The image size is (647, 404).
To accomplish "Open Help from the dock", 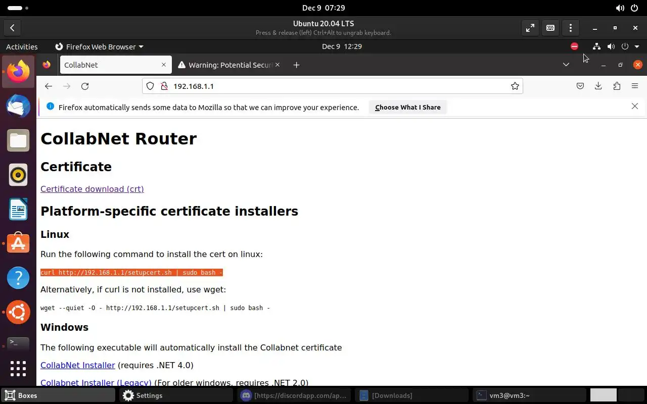I will coord(18,278).
